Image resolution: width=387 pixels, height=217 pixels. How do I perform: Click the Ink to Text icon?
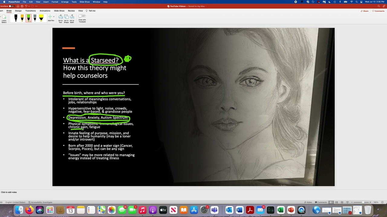[60, 19]
